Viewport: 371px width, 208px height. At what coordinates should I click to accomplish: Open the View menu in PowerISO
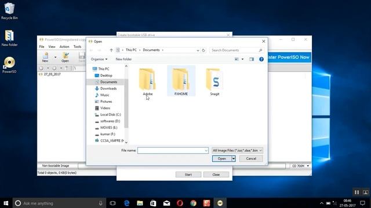coord(52,47)
